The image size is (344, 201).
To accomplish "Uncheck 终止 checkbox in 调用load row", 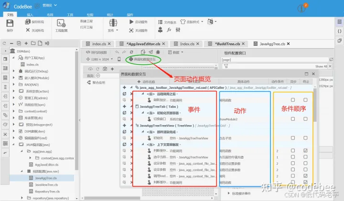I will tap(305, 176).
